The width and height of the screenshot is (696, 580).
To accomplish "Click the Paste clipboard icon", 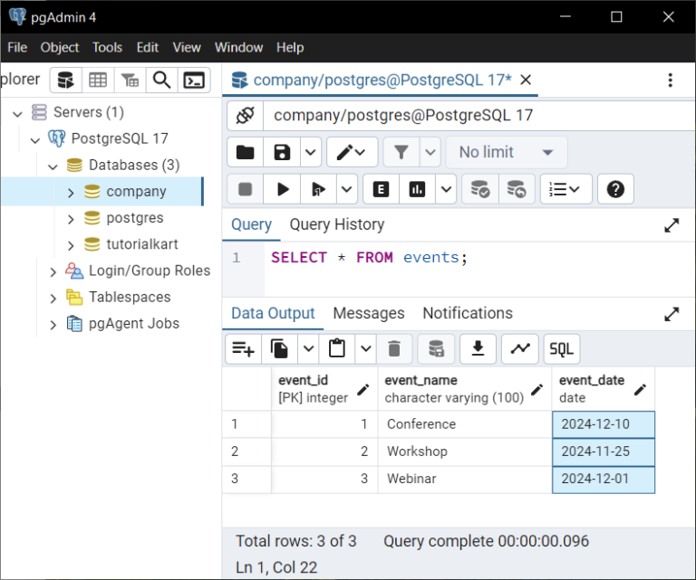I will pos(337,348).
